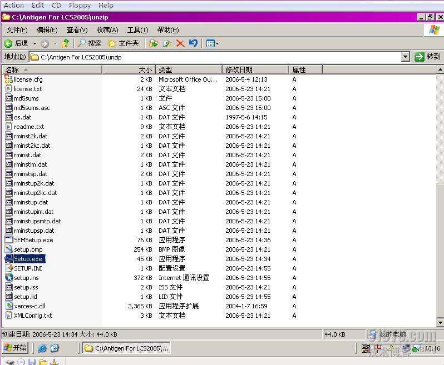Screen dimensions: 444x365
Task: Select the os.dat file icon
Action: (x=9, y=117)
